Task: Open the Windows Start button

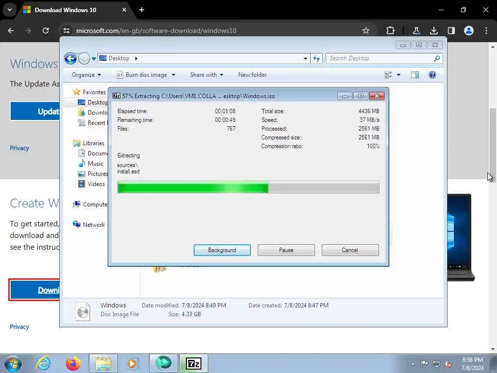Action: coord(13,363)
